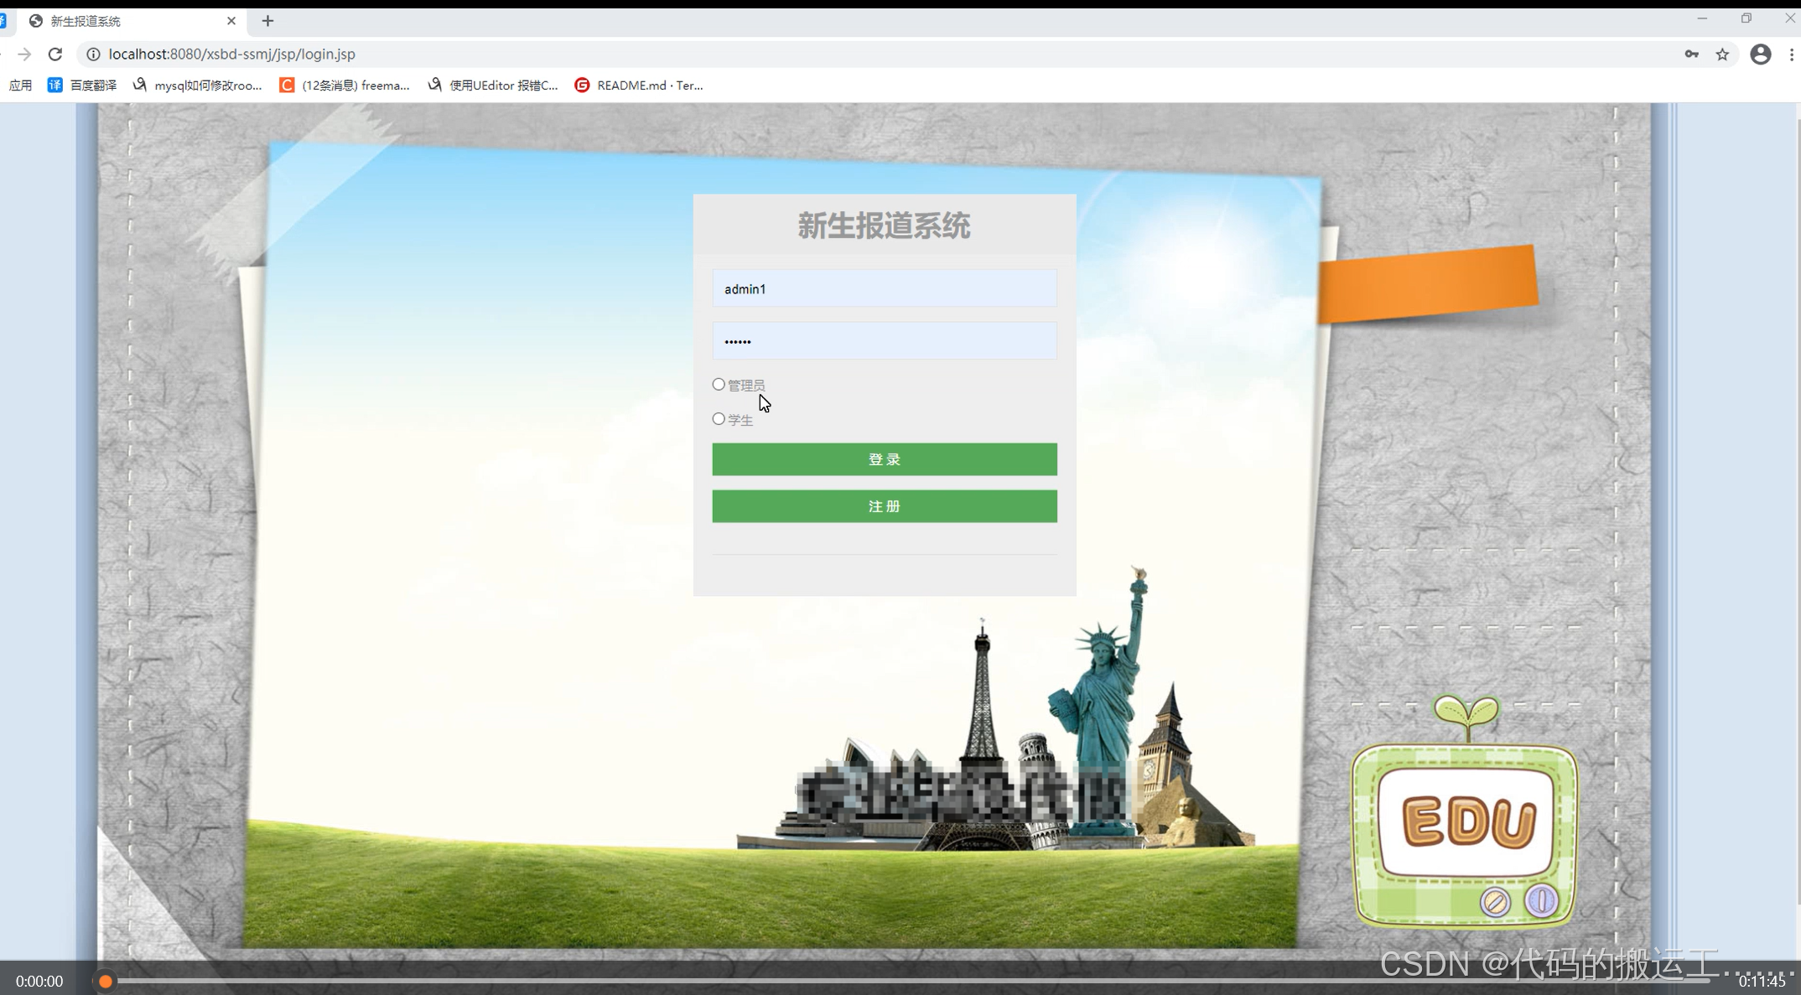This screenshot has height=995, width=1801.
Task: Open the saved password key icon
Action: [x=1691, y=54]
